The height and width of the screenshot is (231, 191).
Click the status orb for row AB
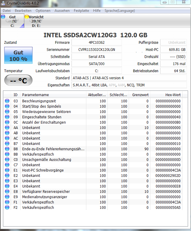(x=7, y=133)
